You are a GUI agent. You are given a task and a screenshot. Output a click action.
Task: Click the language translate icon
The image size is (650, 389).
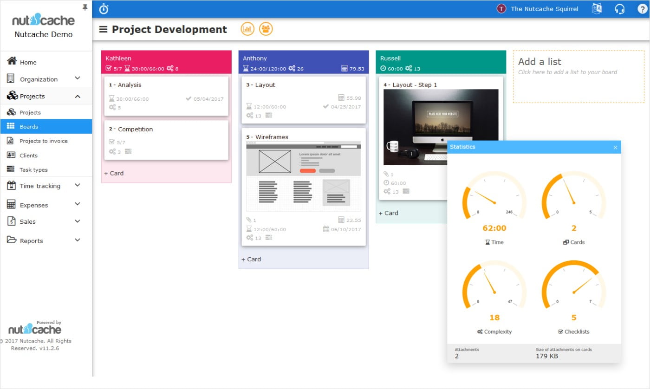(597, 9)
